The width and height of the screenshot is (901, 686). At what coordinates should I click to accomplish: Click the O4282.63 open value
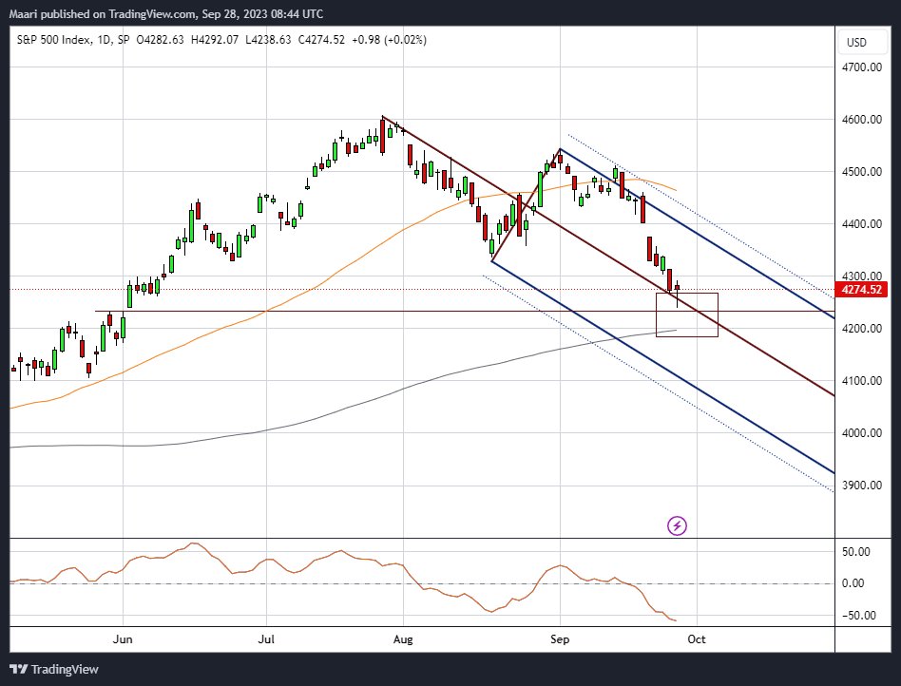tap(160, 40)
